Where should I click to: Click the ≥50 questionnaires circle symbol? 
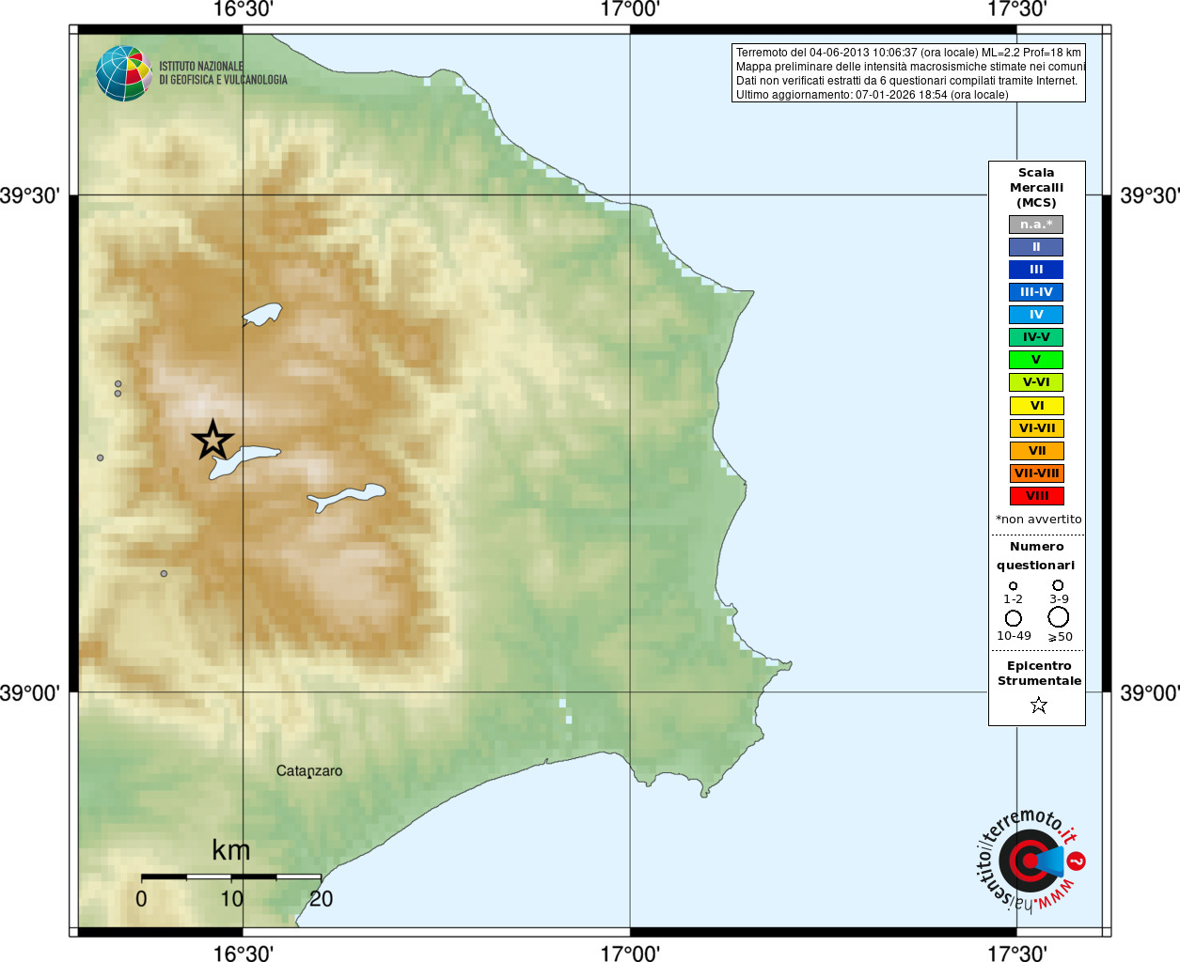(x=1059, y=617)
